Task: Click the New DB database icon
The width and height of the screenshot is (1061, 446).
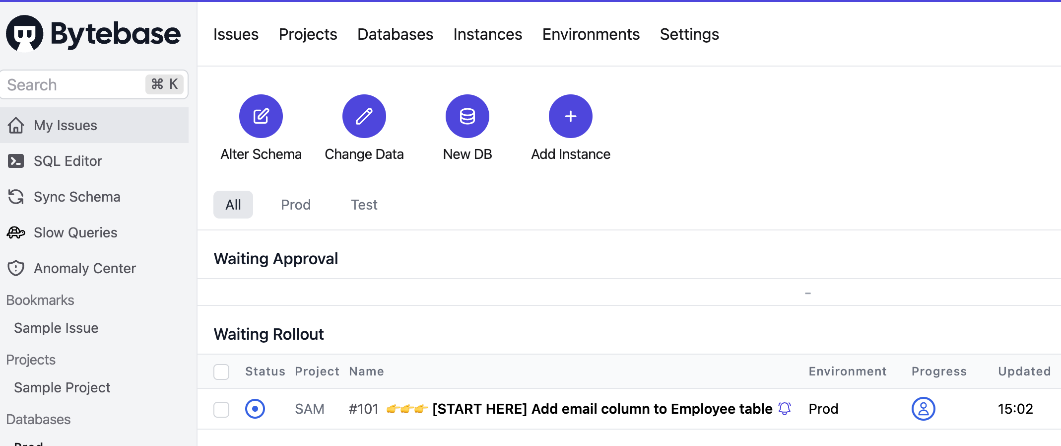Action: (467, 116)
